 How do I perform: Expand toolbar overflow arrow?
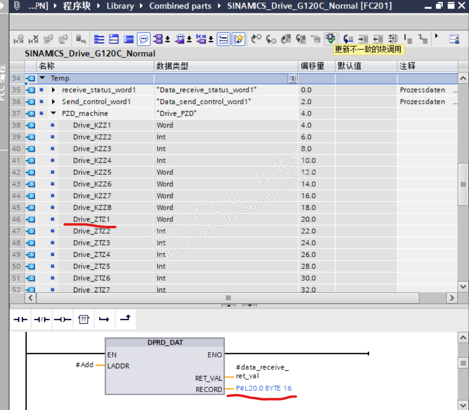[x=436, y=36]
